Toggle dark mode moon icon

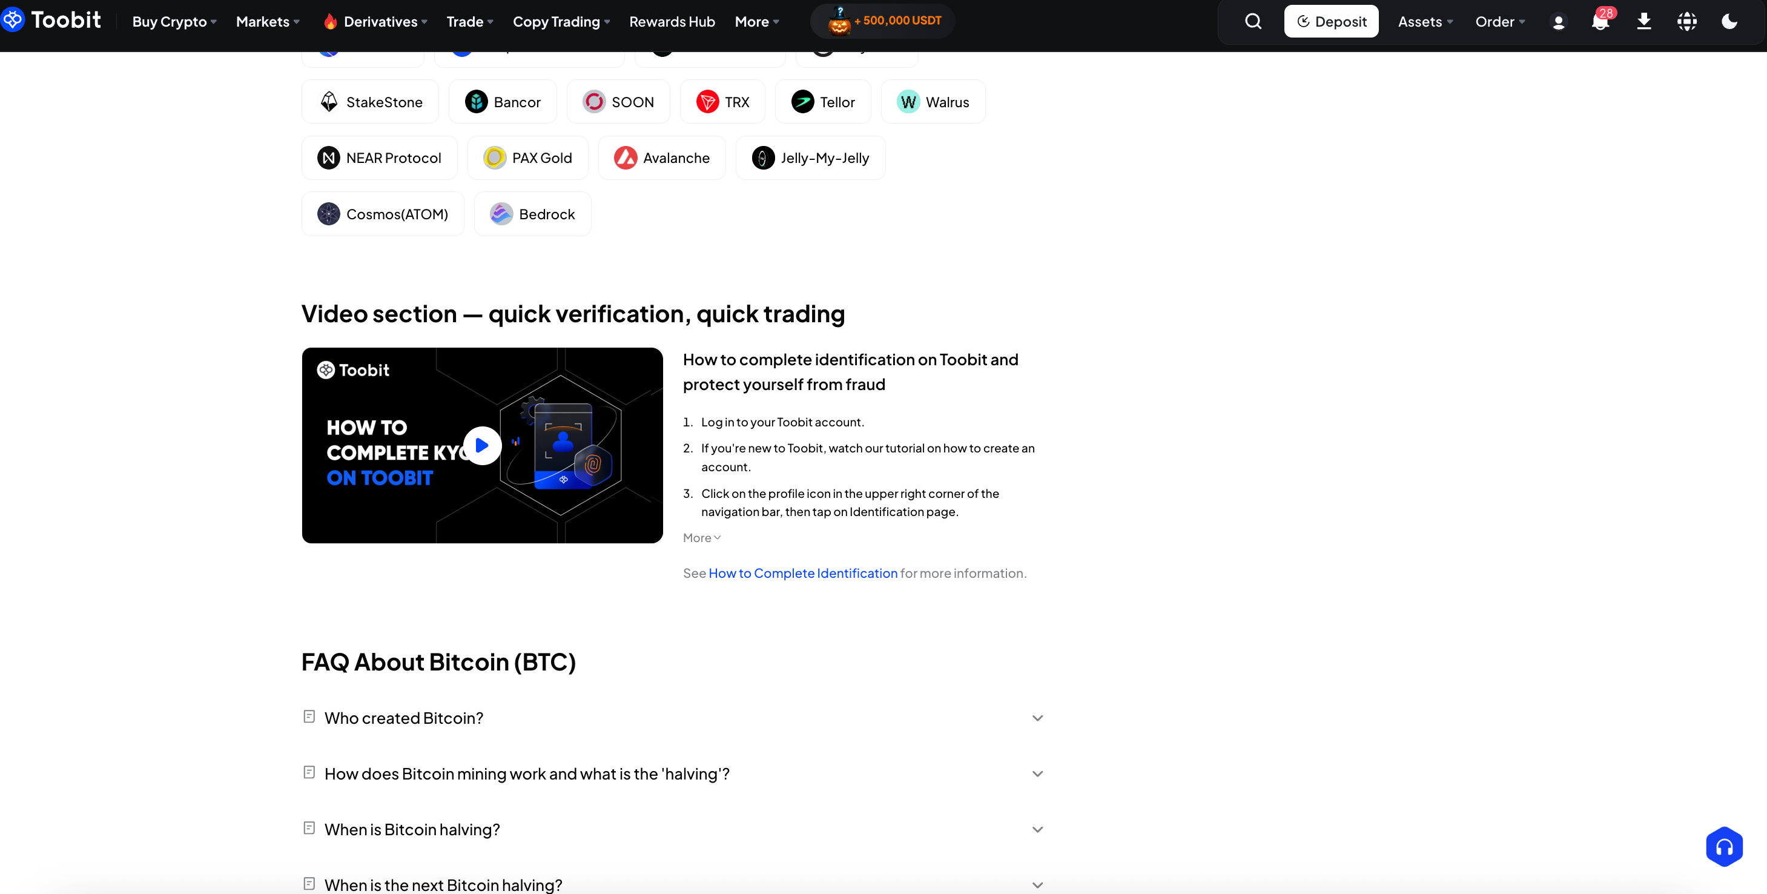[1729, 21]
